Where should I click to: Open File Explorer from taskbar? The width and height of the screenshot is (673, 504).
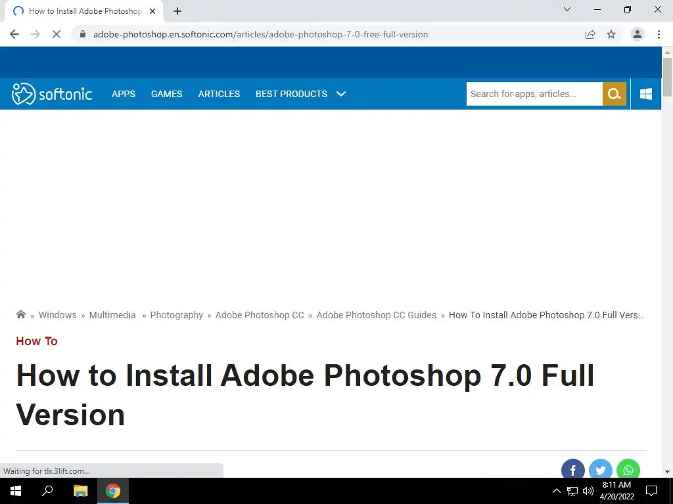click(80, 491)
